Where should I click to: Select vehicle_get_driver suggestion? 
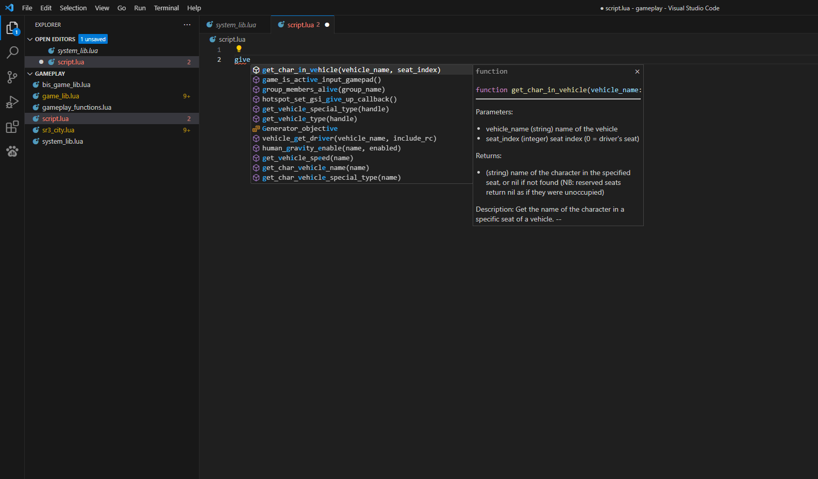362,139
